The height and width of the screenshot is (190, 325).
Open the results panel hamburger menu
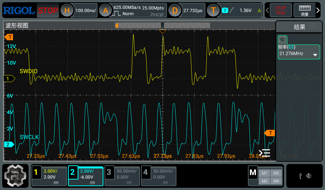[x=313, y=26]
